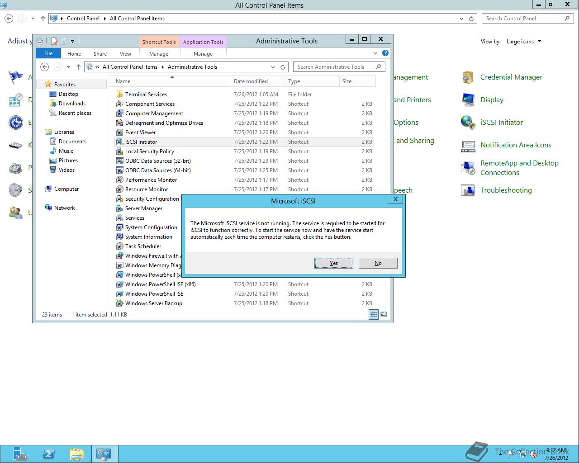
Task: Launch Windows PowerShell taskbar icon
Action: coord(49,454)
